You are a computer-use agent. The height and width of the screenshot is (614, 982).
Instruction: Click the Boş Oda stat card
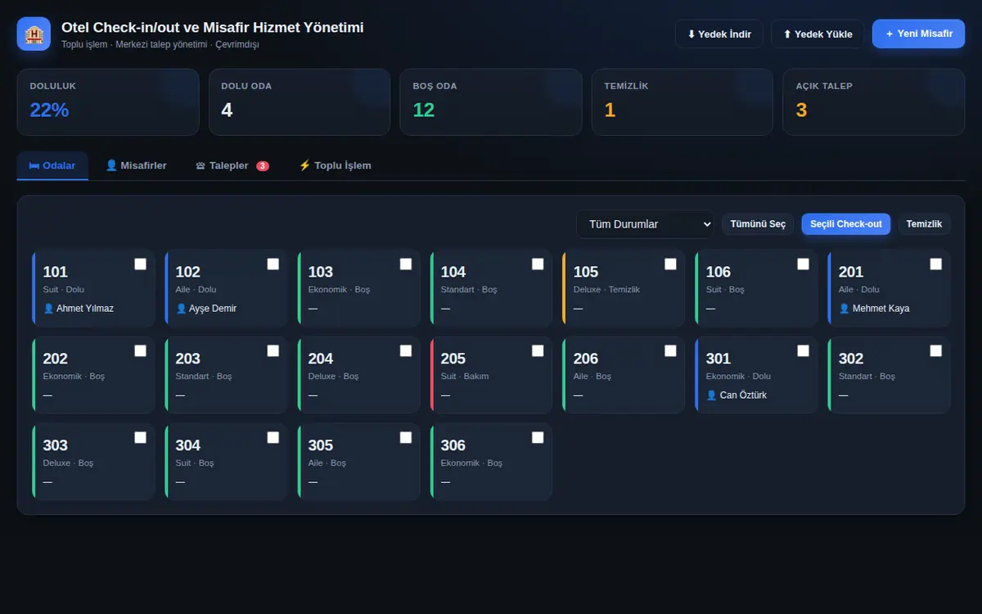click(x=491, y=102)
